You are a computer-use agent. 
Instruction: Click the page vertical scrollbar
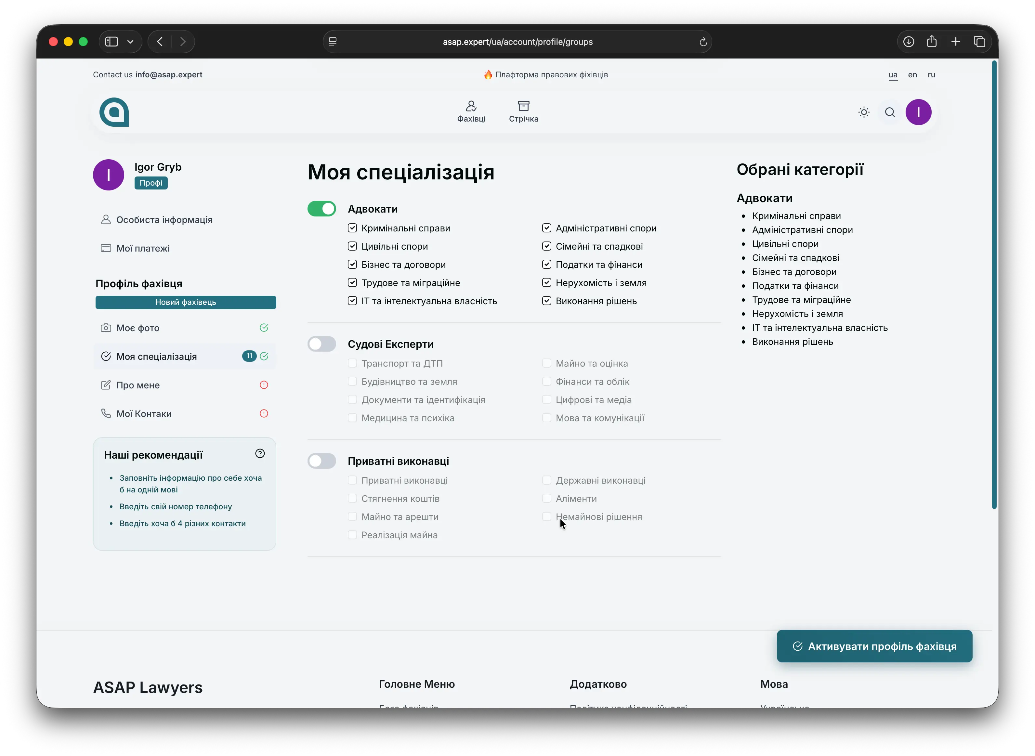pos(994,284)
